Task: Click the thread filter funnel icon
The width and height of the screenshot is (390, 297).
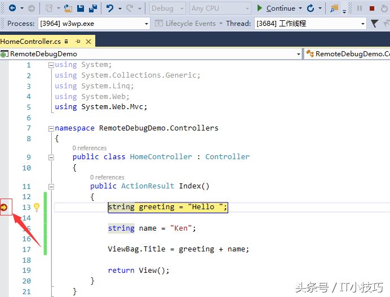Action: [x=374, y=24]
